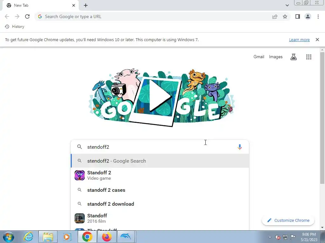Click the Standoff 2016 film thumbnail
Image resolution: width=325 pixels, height=243 pixels.
[80, 218]
